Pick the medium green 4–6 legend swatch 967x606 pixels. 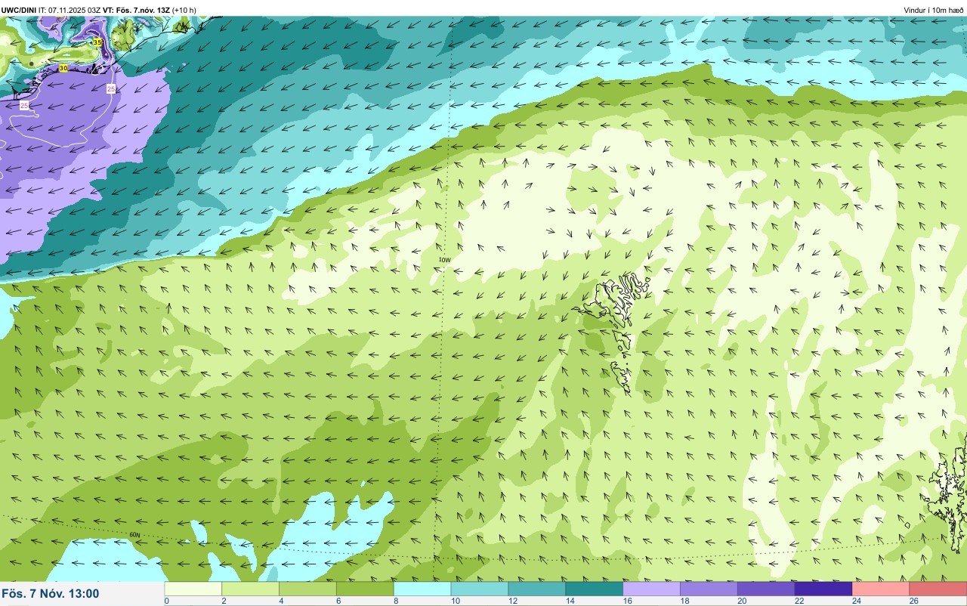pyautogui.click(x=308, y=589)
